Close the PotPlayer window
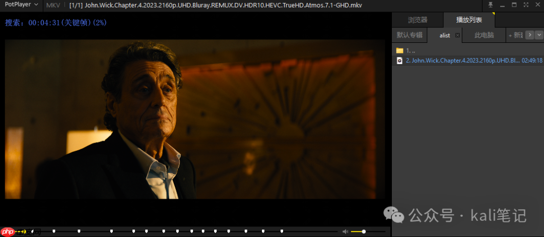The image size is (544, 237). 538,5
